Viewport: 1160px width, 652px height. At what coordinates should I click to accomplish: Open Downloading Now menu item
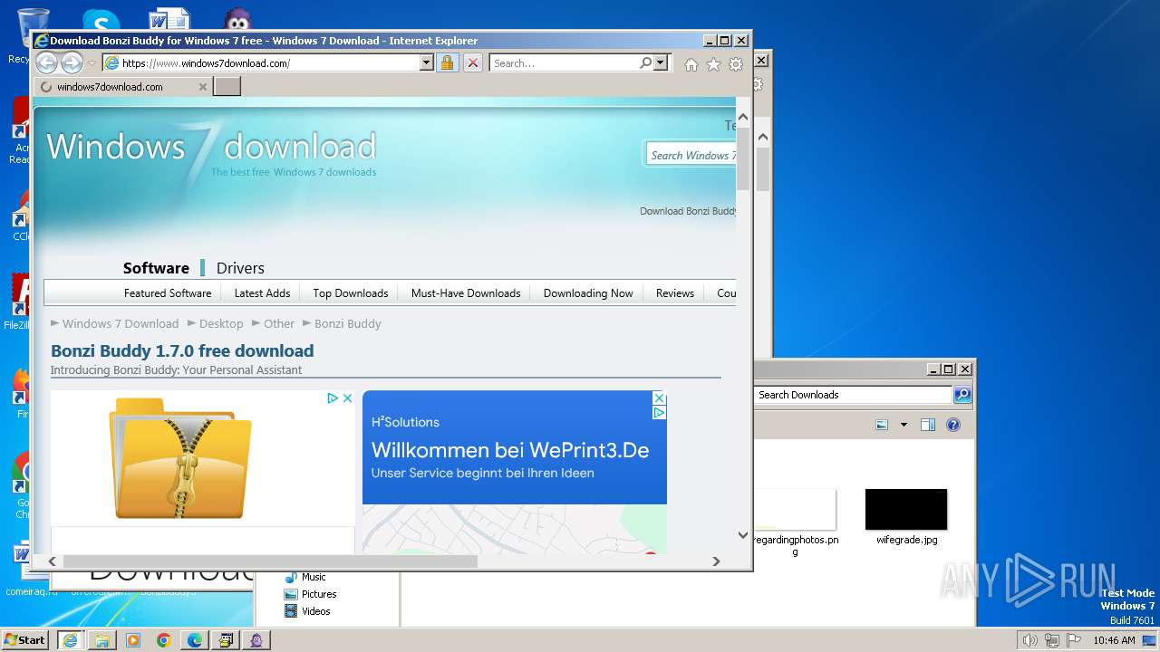click(x=588, y=293)
